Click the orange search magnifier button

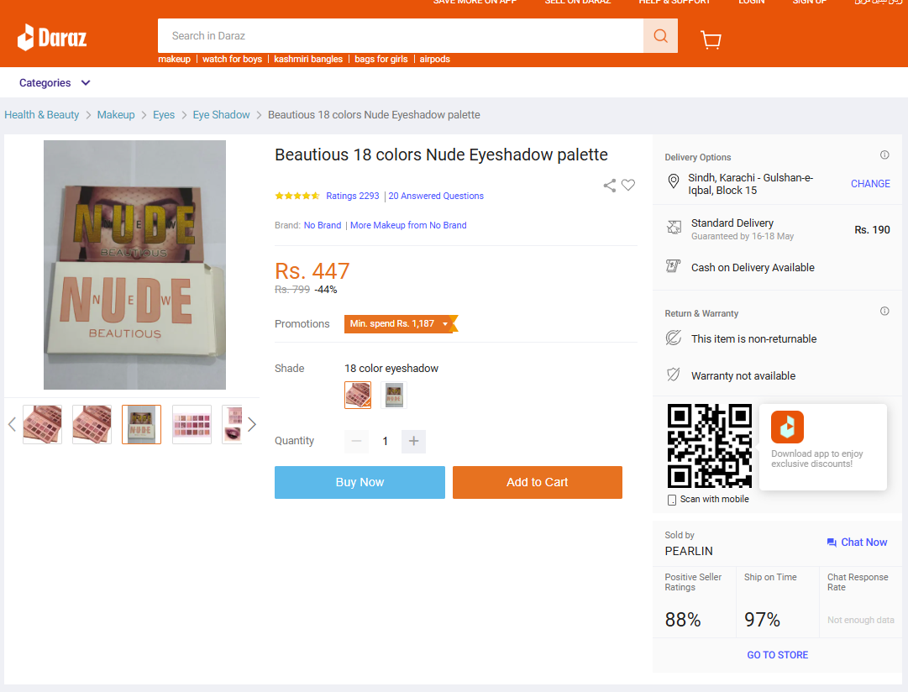pos(660,36)
